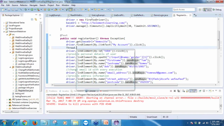Screen dimensions: 224x126
Task: Select RegisterUser.java in Package Explorer
Action: pos(26,91)
